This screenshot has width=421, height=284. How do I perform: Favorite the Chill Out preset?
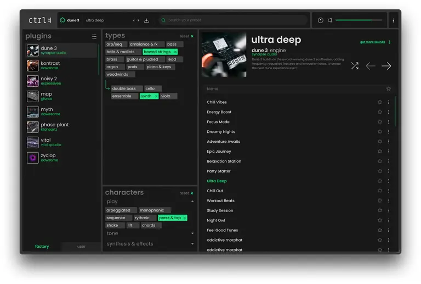pos(380,191)
